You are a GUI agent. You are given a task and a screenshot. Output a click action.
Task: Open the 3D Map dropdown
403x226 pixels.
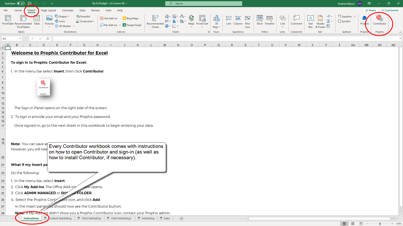(216, 22)
